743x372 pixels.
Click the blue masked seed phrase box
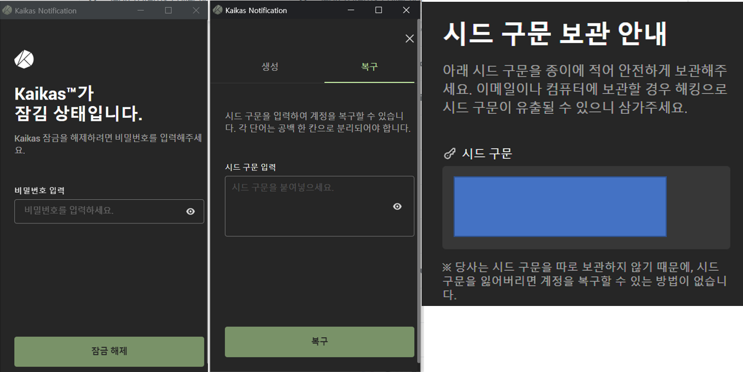(560, 206)
